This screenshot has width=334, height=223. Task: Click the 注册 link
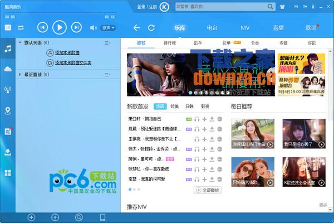point(153,7)
